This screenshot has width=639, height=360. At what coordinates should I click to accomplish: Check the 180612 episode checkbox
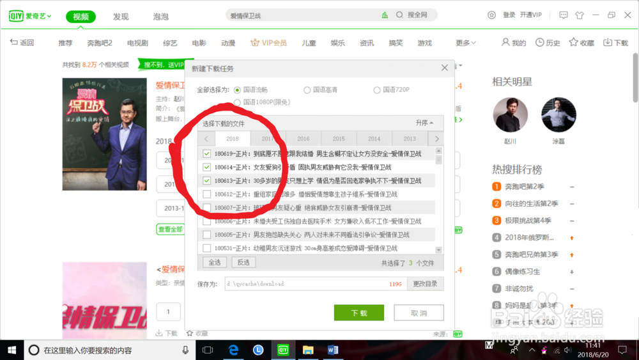point(206,194)
